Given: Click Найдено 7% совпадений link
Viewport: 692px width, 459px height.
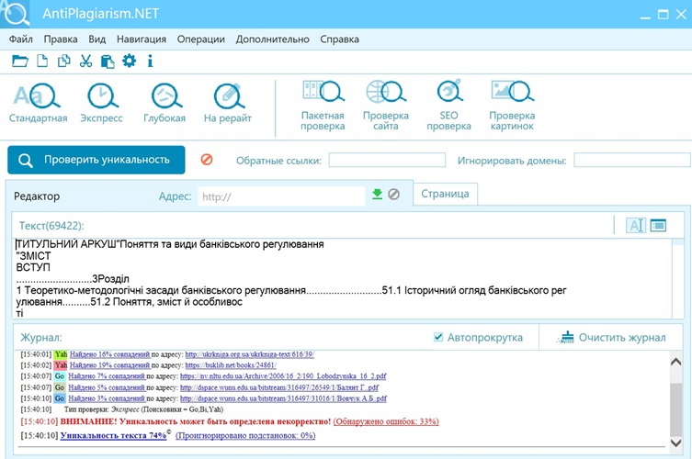Looking at the screenshot, I should 107,376.
